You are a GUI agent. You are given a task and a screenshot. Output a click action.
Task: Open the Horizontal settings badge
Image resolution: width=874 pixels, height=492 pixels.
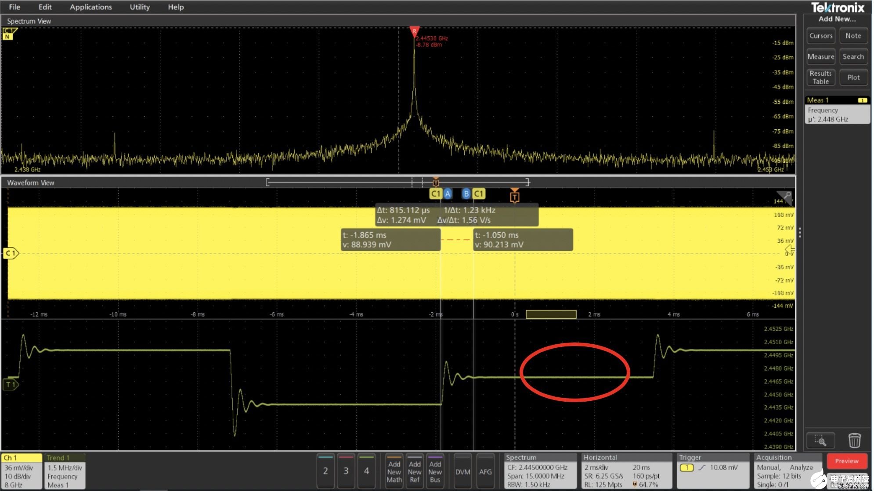click(627, 471)
